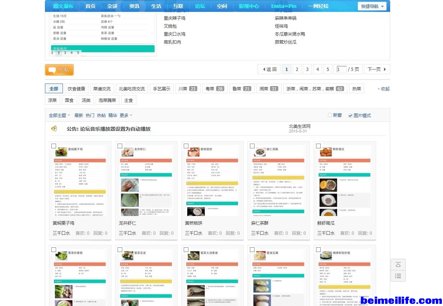The width and height of the screenshot is (443, 306).
Task: Go to next page with 下一页
Action: (x=376, y=69)
